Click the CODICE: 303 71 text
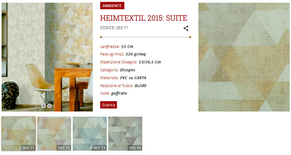 pos(114,28)
